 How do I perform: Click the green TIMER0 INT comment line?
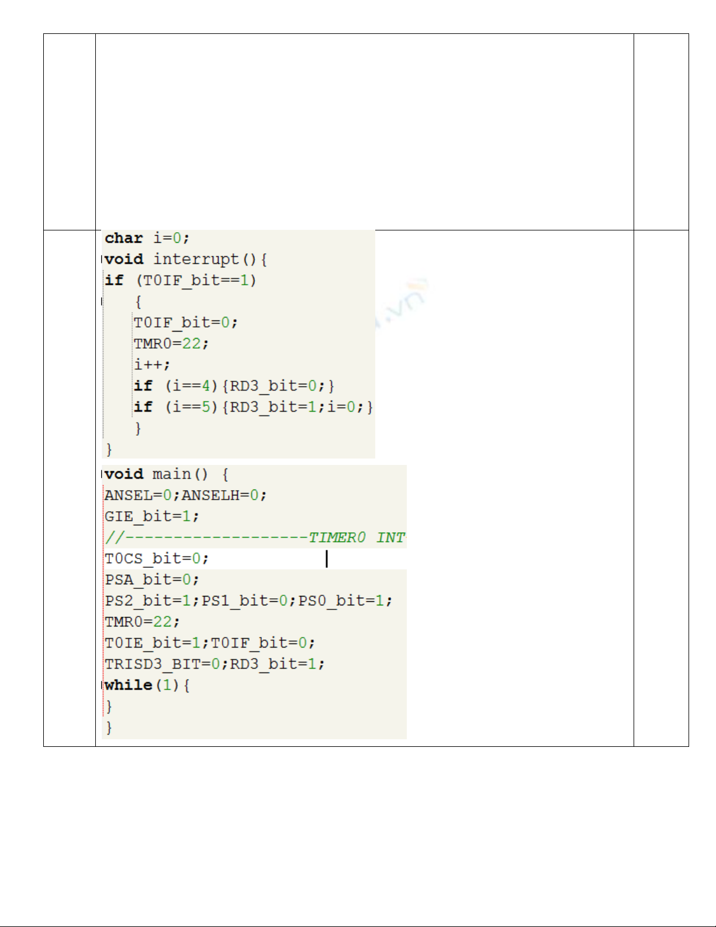tap(255, 537)
